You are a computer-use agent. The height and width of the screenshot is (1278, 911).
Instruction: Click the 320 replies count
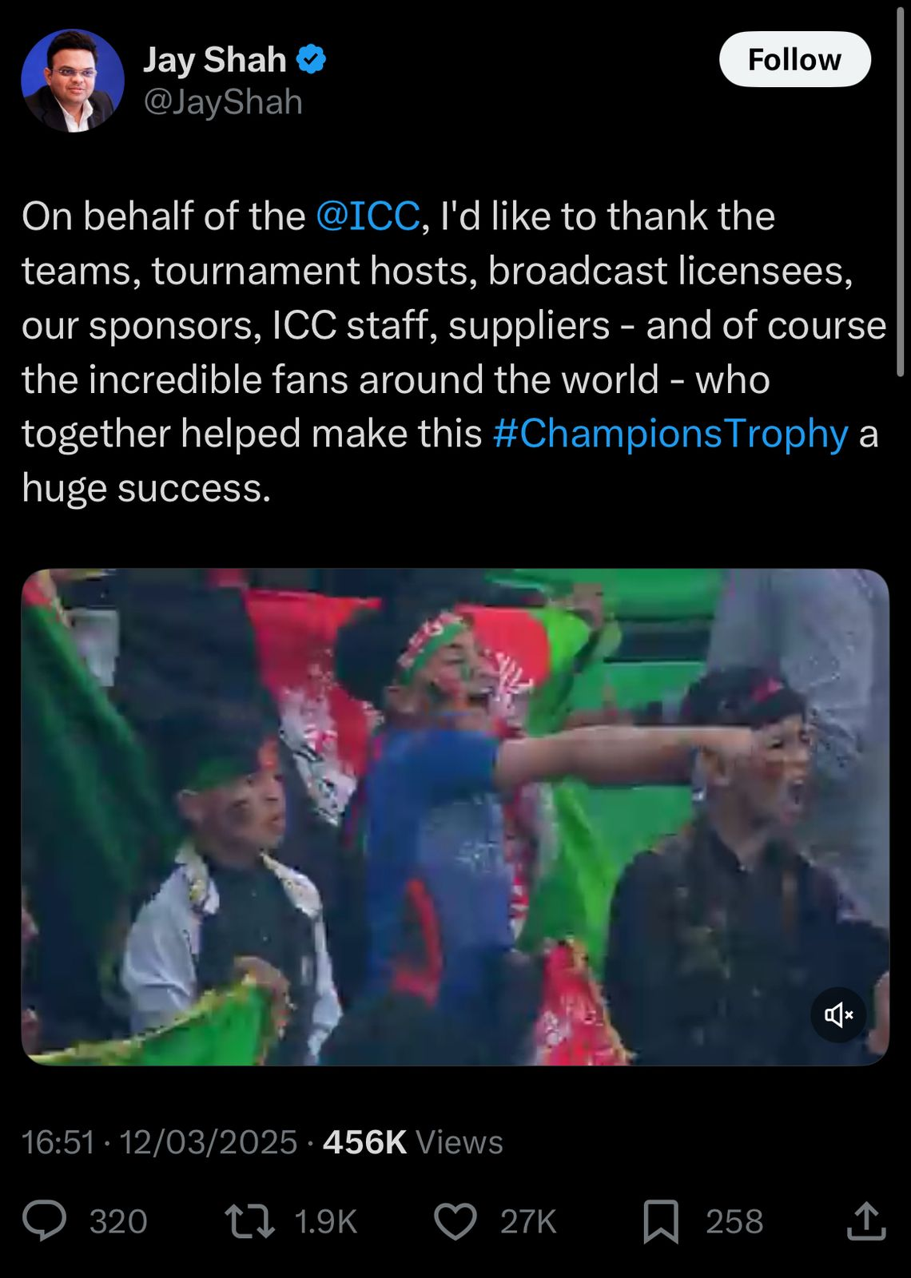pyautogui.click(x=118, y=1221)
